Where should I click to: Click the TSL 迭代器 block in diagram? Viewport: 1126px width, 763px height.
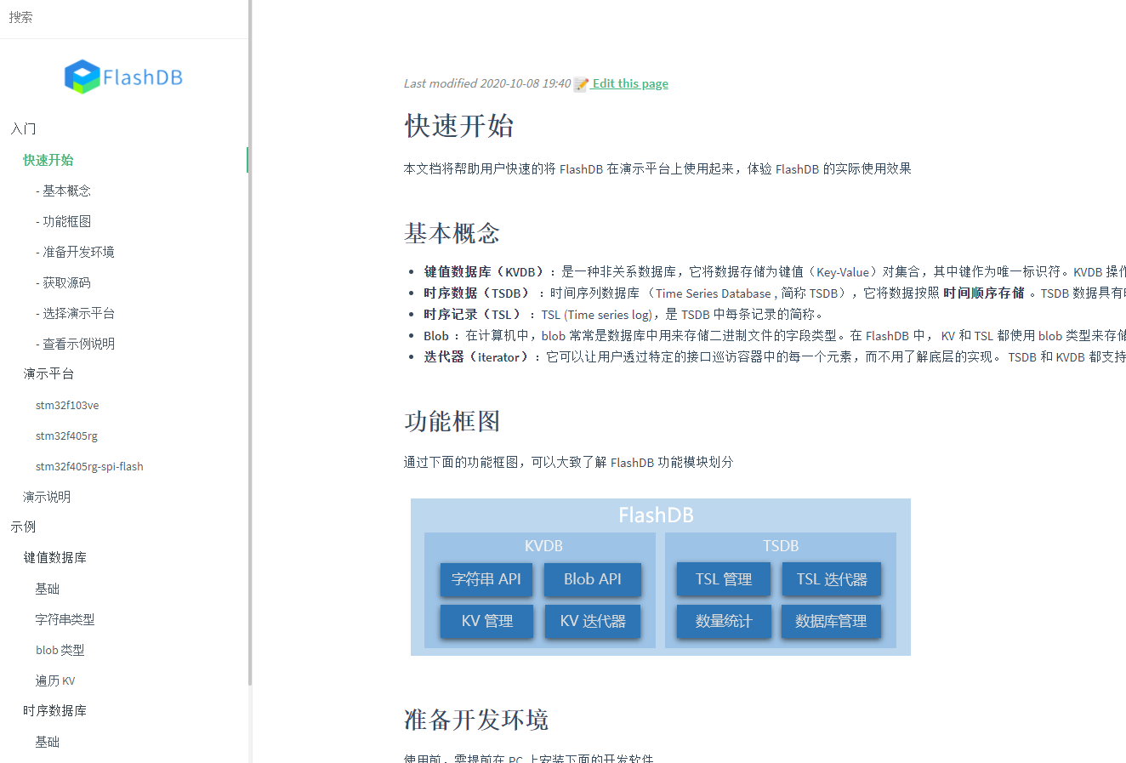[832, 579]
